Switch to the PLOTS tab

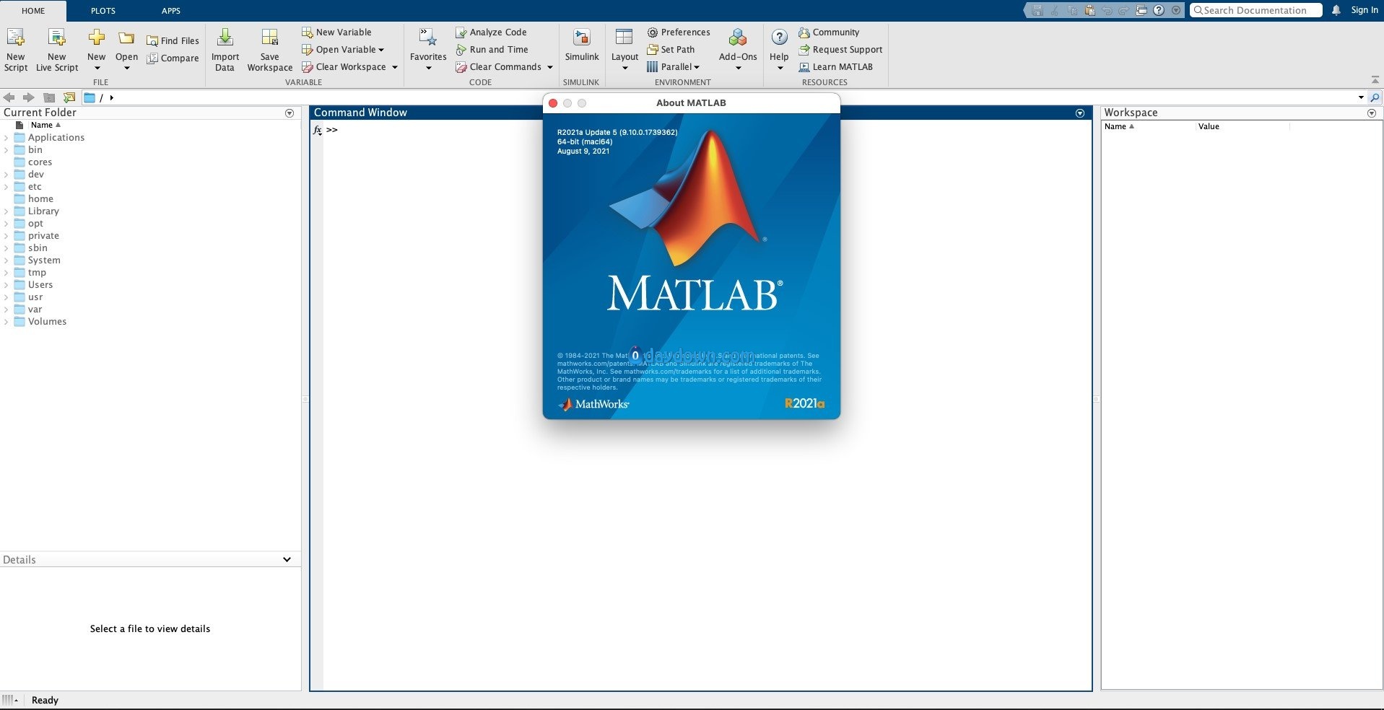point(103,11)
